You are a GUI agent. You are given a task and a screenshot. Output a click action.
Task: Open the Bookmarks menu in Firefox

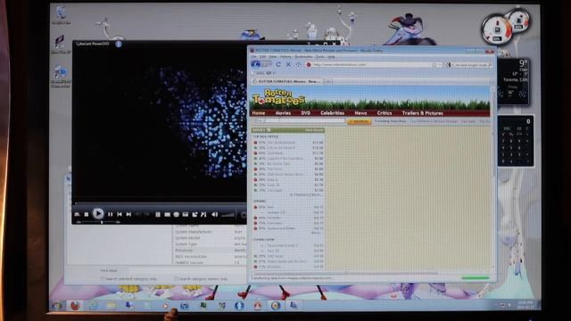303,57
